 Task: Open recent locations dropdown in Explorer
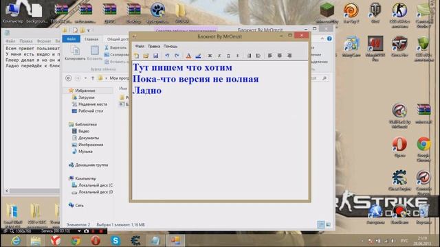click(85, 78)
